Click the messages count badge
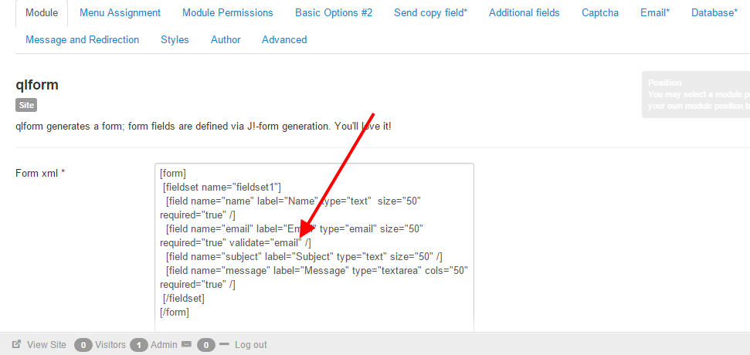Image resolution: width=750 pixels, height=355 pixels. tap(205, 345)
